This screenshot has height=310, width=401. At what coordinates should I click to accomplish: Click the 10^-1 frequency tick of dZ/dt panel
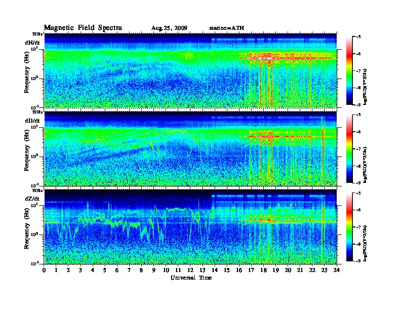(34, 263)
